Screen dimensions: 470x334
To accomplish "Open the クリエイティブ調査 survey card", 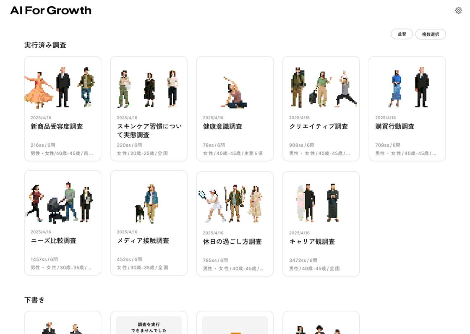I will click(321, 109).
